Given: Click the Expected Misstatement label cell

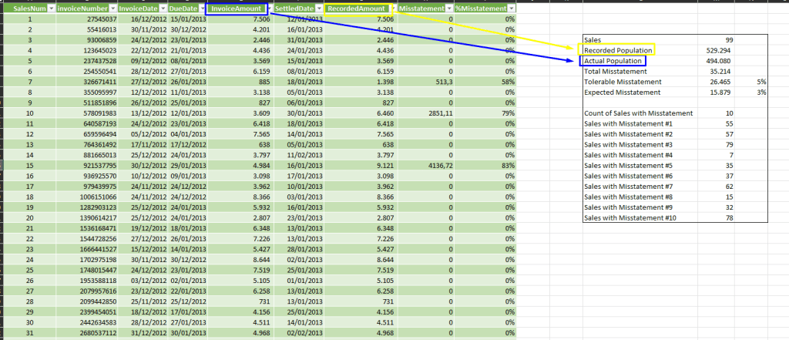Looking at the screenshot, I should 640,93.
